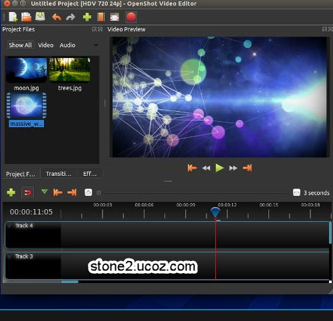Collapse Track 4 with its arrow
The width and height of the screenshot is (333, 321).
[9, 226]
